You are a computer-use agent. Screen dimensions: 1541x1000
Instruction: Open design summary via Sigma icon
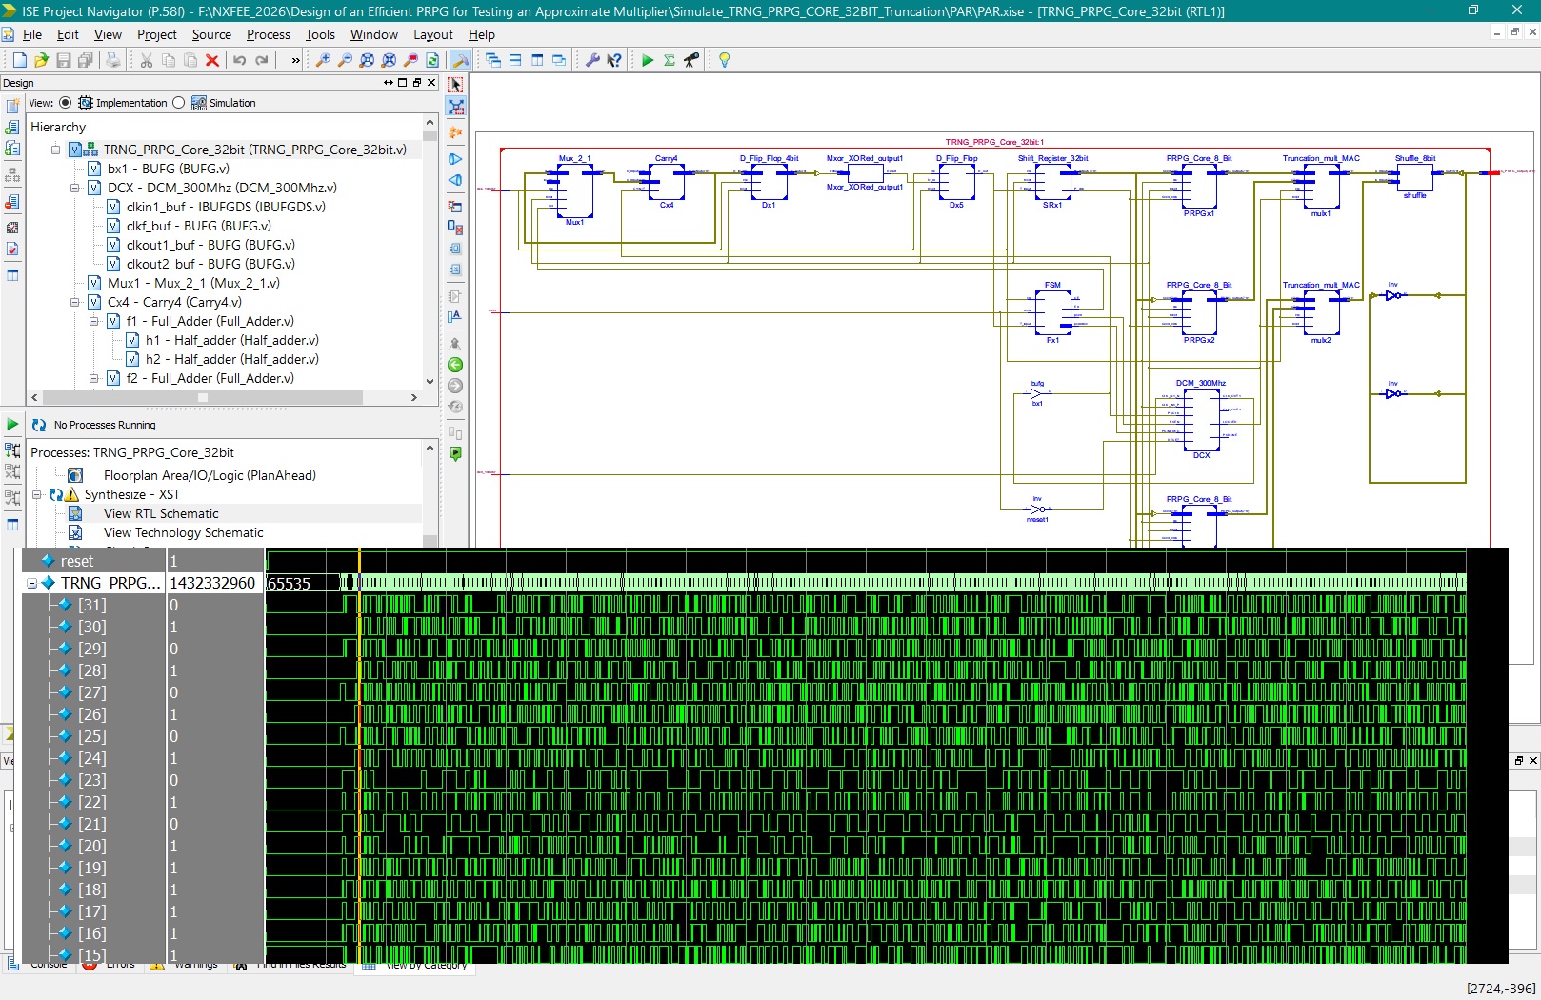click(670, 60)
